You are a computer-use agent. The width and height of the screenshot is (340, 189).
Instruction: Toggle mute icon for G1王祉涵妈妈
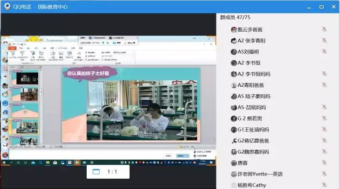click(324, 129)
